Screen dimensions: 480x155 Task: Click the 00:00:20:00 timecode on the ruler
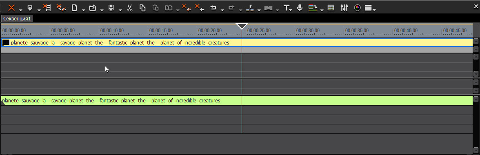(x=210, y=31)
